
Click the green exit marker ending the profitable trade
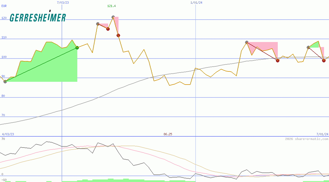point(77,48)
